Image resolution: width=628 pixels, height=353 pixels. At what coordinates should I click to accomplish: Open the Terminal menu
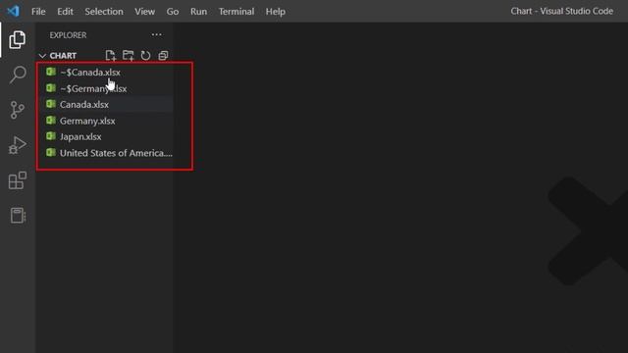pyautogui.click(x=236, y=11)
